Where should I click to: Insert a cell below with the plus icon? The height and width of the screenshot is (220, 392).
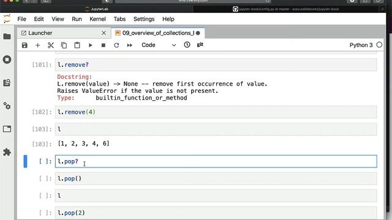[37, 45]
